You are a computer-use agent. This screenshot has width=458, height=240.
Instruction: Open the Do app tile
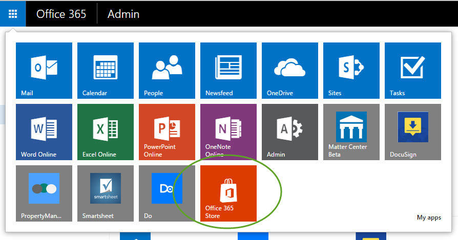(167, 193)
